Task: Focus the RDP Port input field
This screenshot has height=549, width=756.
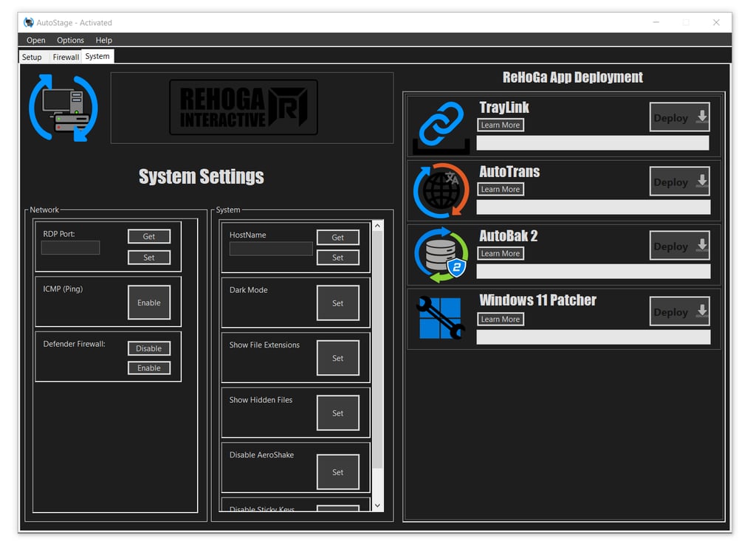Action: 70,248
